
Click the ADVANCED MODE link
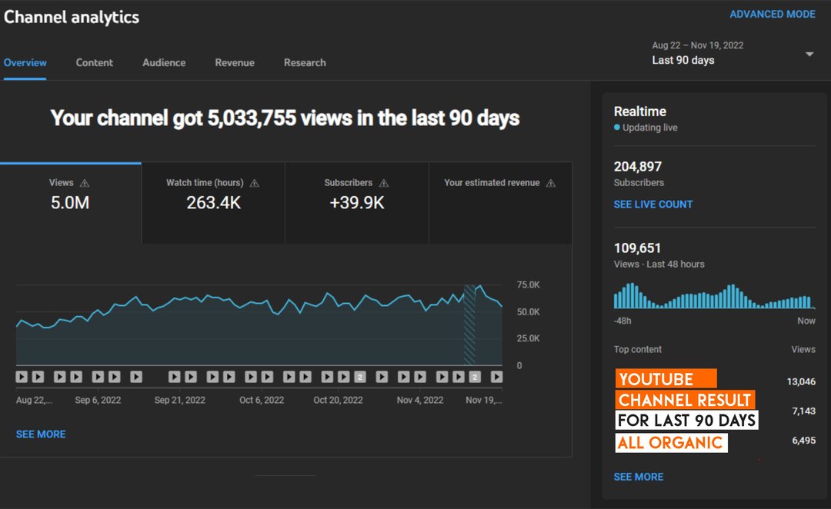point(773,15)
